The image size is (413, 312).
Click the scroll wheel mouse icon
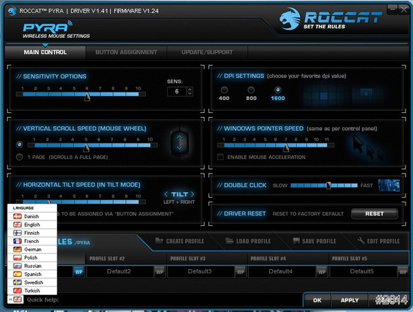point(180,143)
